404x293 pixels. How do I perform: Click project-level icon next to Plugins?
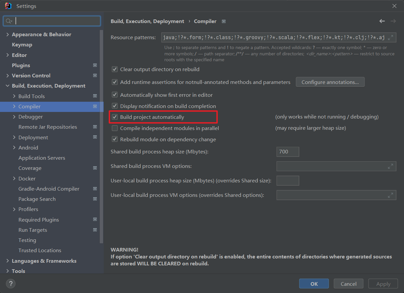95,65
